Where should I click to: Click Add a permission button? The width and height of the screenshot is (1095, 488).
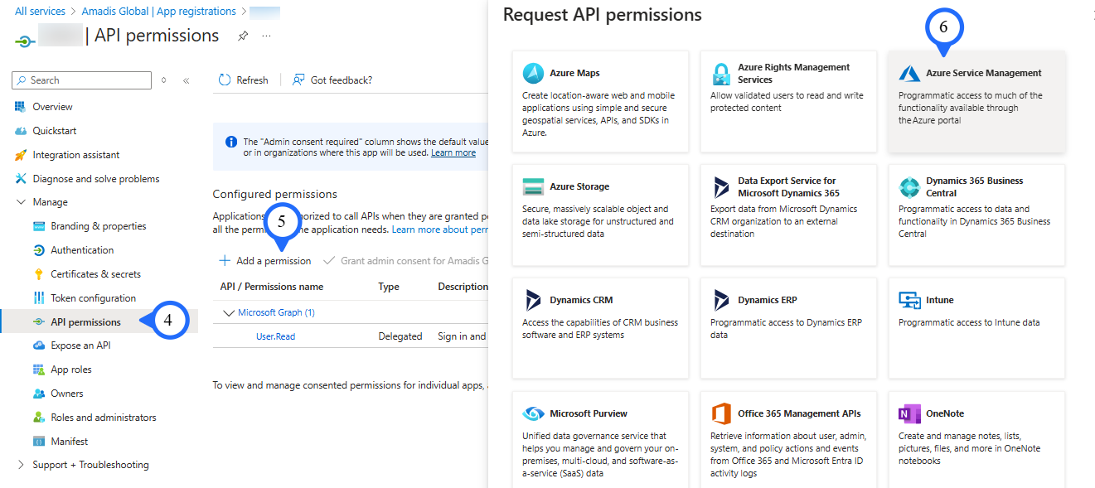click(x=265, y=261)
